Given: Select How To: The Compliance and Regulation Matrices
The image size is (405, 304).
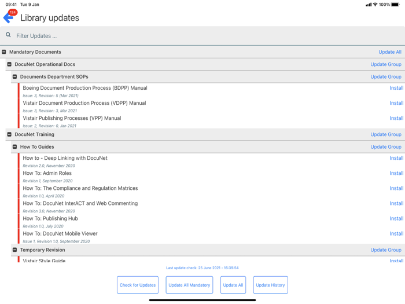Looking at the screenshot, I should [80, 188].
